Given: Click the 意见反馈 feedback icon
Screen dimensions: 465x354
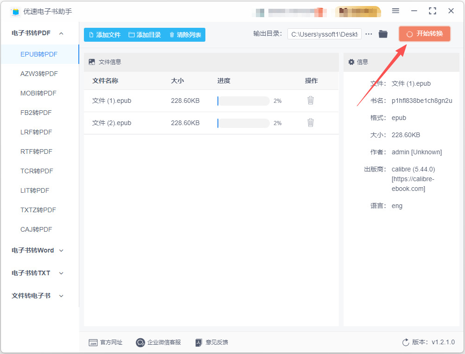Looking at the screenshot, I should (199, 342).
